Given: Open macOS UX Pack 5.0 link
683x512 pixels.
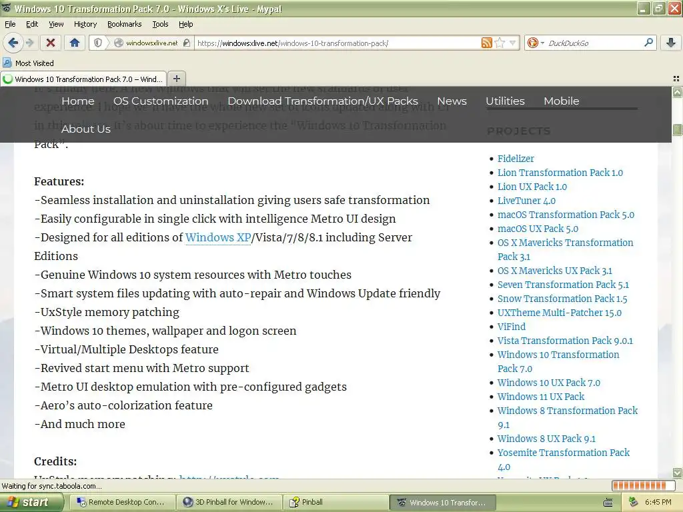Looking at the screenshot, I should tap(538, 228).
